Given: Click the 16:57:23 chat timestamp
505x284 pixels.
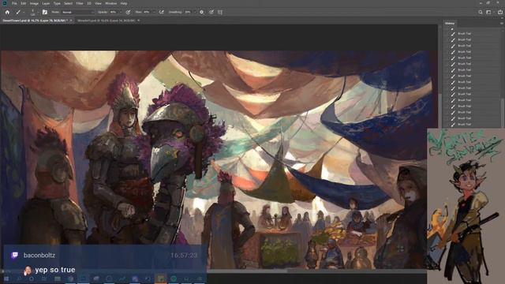Looking at the screenshot, I should coord(184,256).
